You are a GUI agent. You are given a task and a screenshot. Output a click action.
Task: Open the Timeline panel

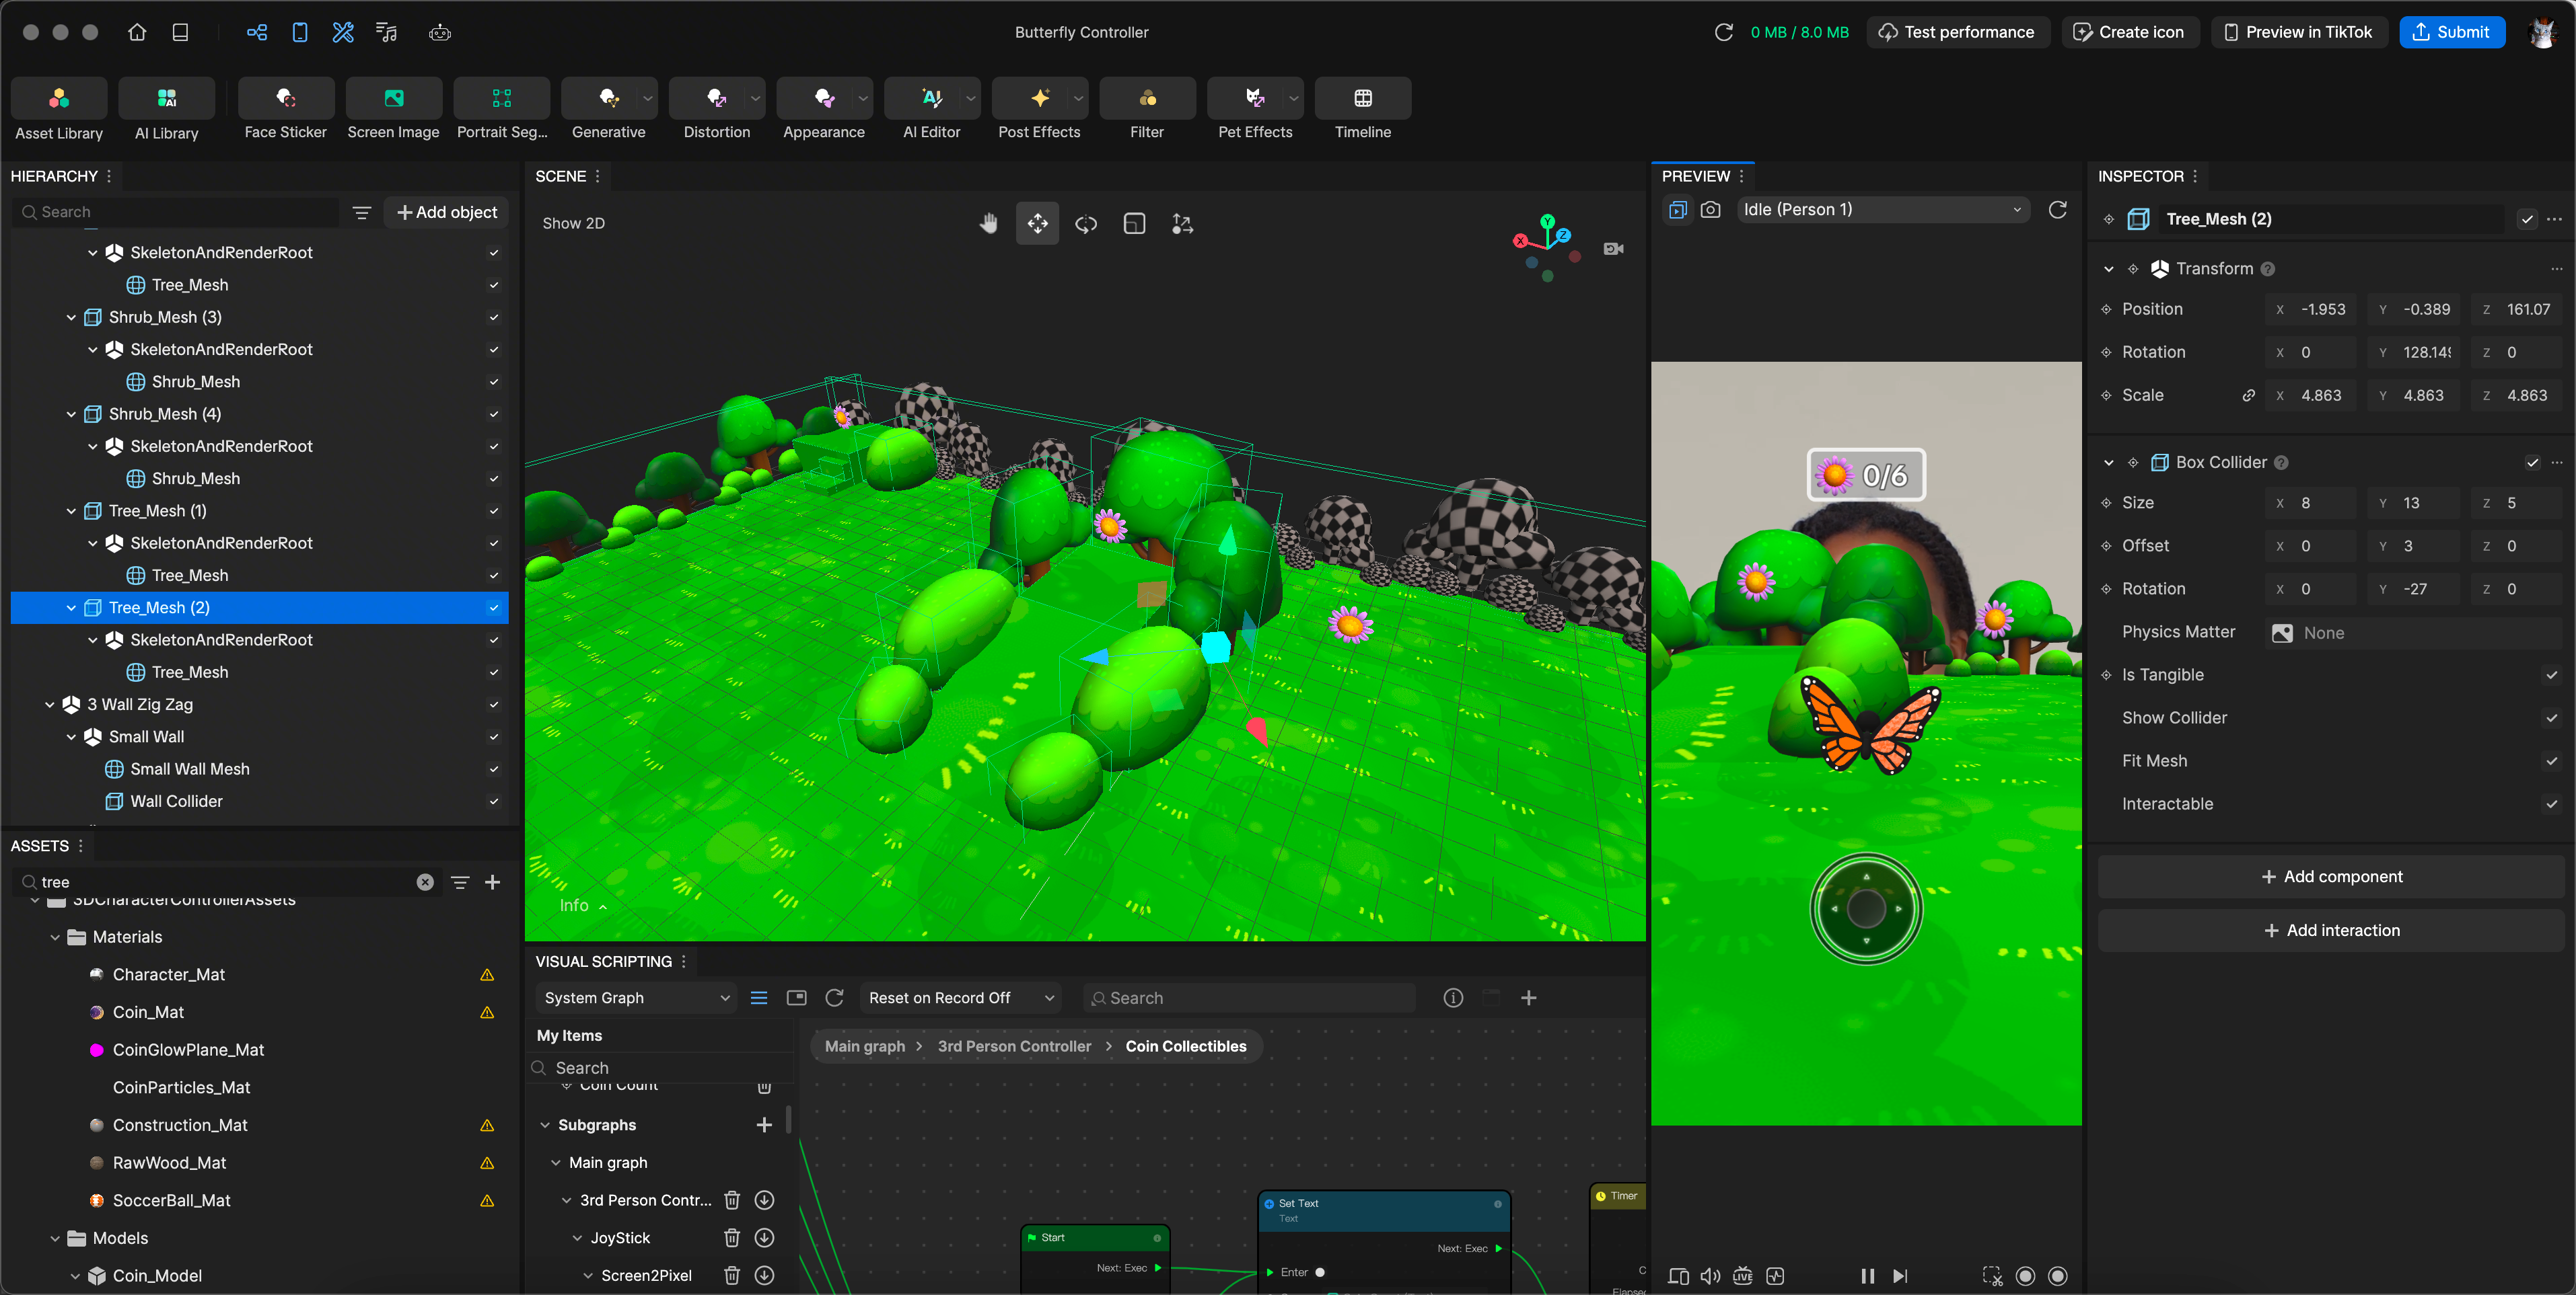pos(1362,99)
